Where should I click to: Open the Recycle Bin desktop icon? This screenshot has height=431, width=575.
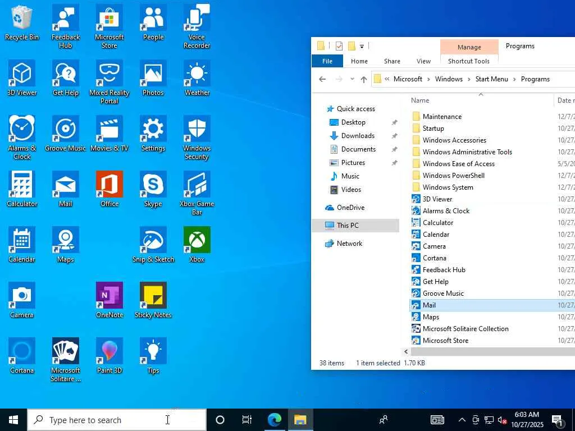coord(22,22)
